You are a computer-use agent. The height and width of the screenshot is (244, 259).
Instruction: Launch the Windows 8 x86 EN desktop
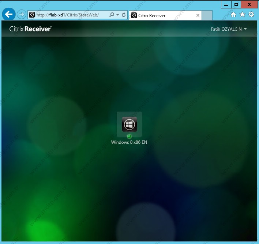(129, 124)
